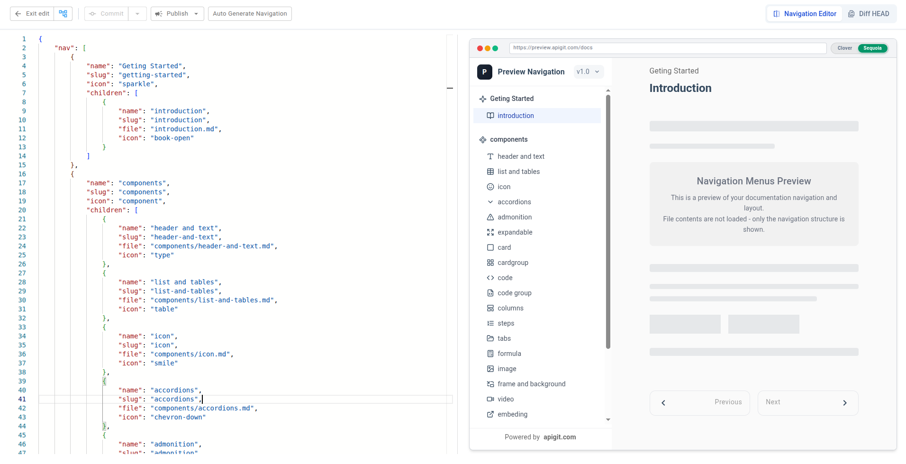906x464 pixels.
Task: Click the icon beside frame and background
Action: [x=490, y=384]
